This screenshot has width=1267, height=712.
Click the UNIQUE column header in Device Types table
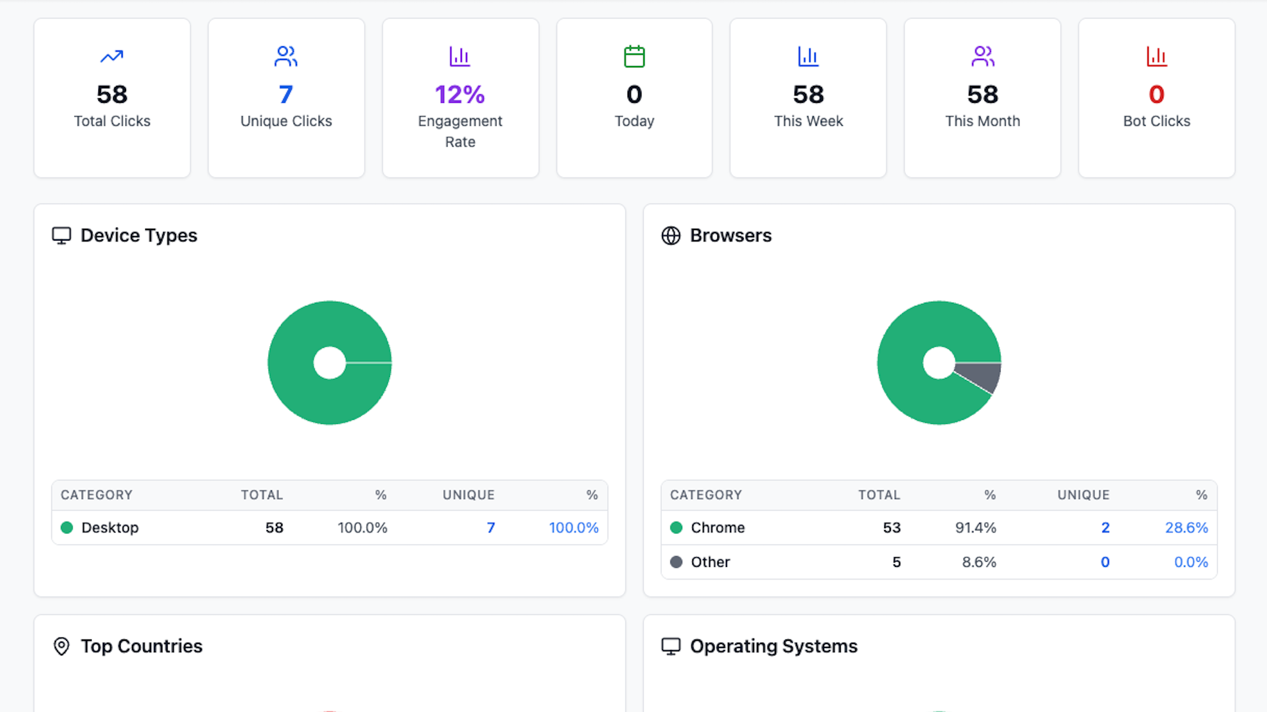[x=468, y=495]
